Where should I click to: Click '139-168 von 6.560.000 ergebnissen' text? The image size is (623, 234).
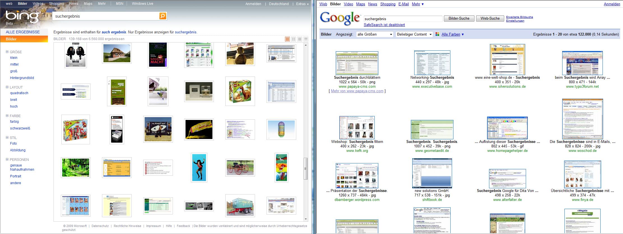point(97,39)
